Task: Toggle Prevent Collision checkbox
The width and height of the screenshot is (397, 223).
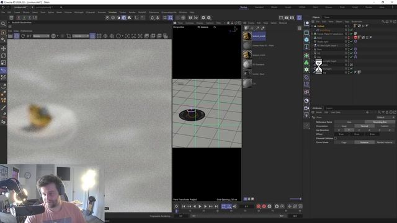Action: 336,138
